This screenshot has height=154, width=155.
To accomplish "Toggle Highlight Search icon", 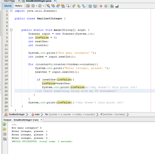I will (63, 6).
